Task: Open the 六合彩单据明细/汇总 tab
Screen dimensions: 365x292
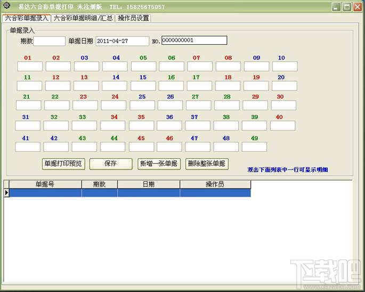Action: [x=83, y=18]
